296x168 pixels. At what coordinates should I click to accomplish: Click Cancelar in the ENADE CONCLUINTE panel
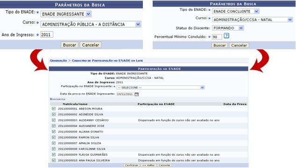pyautogui.click(x=239, y=45)
